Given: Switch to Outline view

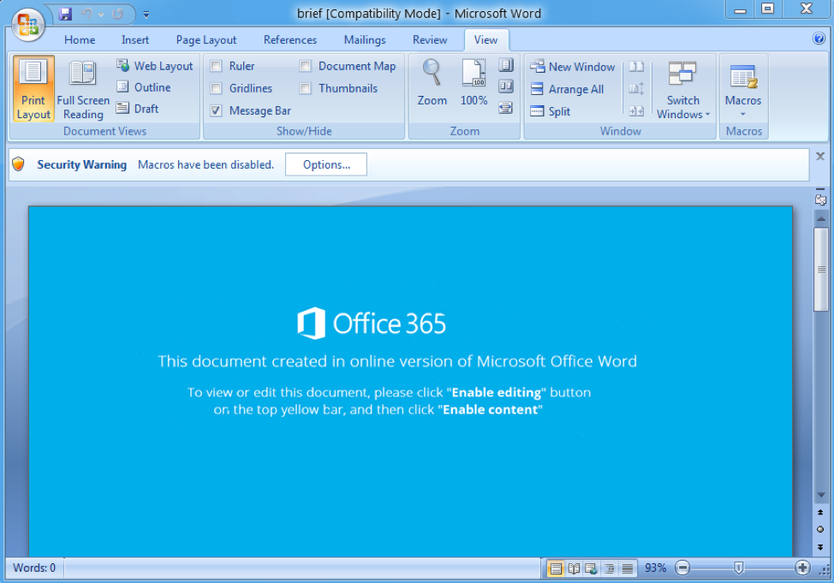Looking at the screenshot, I should click(144, 87).
